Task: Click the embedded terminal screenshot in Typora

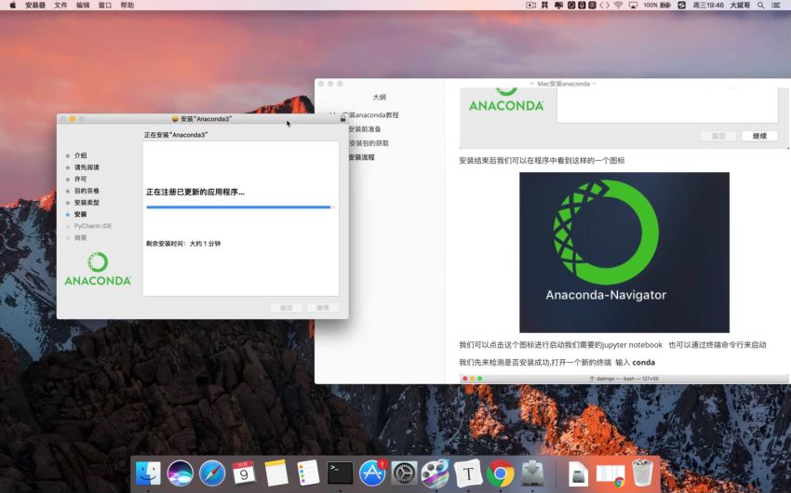Action: (624, 379)
